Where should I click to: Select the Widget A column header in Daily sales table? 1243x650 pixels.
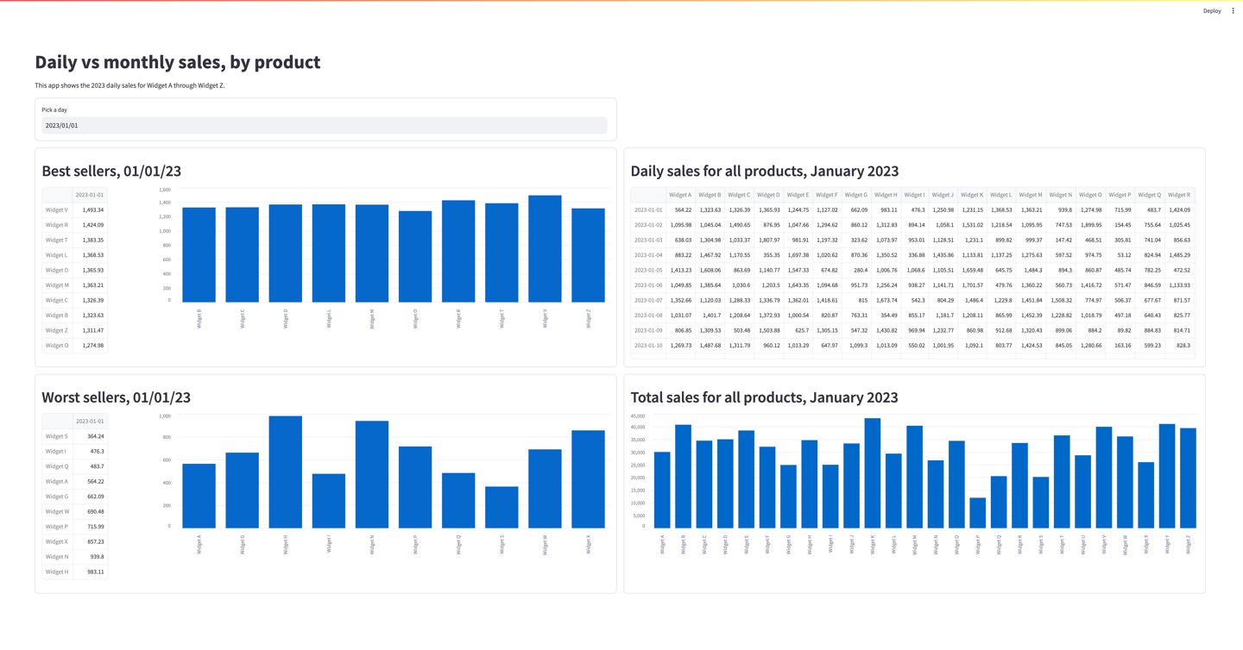click(679, 195)
